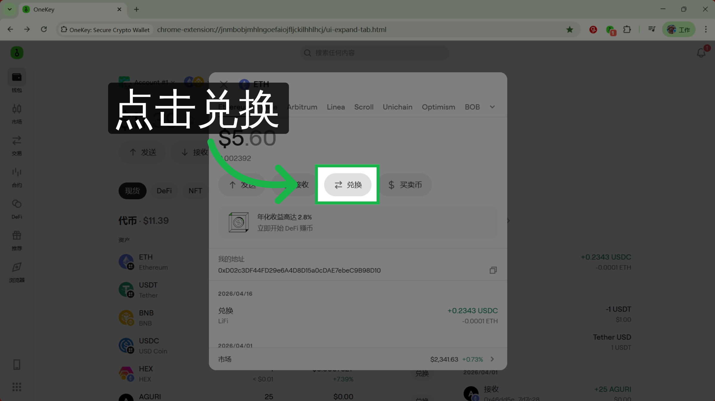Image resolution: width=715 pixels, height=401 pixels.
Task: Open the 兑换 LiFi transaction entry
Action: coord(358,316)
